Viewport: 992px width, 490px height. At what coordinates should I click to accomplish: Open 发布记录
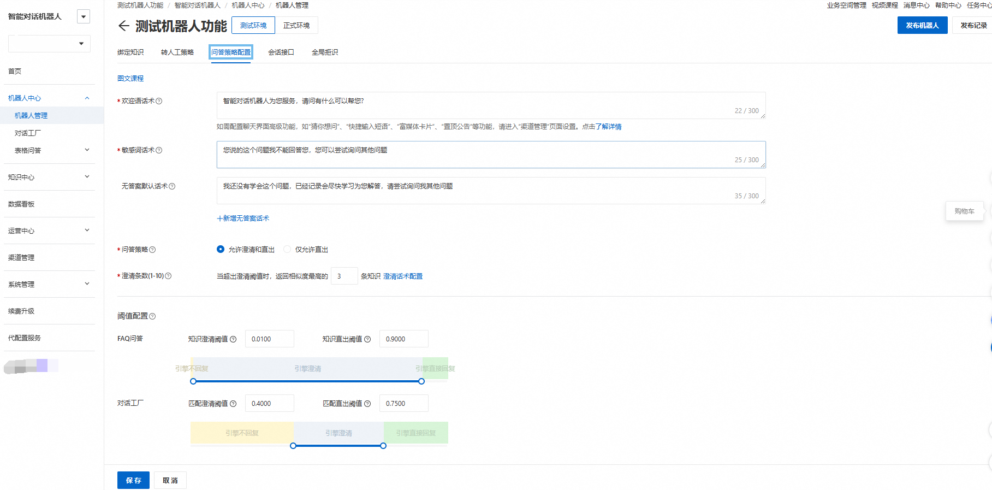[x=973, y=26]
